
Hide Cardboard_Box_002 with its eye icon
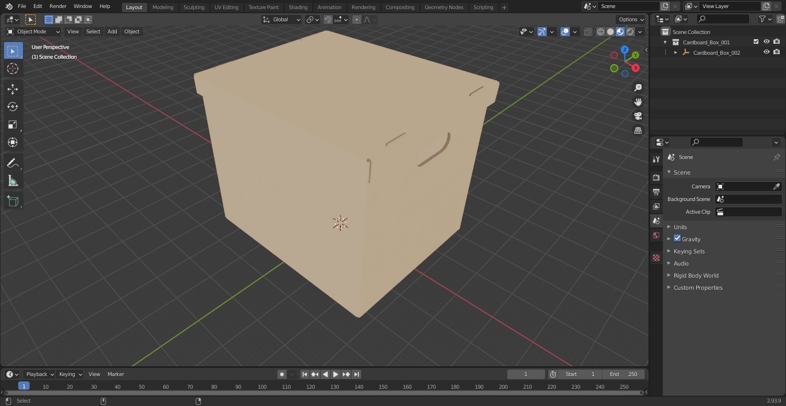(766, 52)
